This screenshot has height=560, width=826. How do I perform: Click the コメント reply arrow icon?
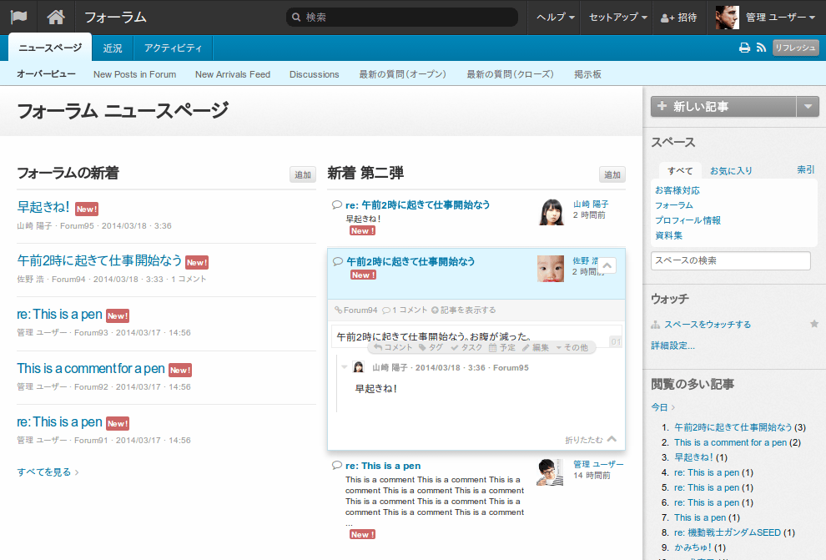[x=378, y=347]
